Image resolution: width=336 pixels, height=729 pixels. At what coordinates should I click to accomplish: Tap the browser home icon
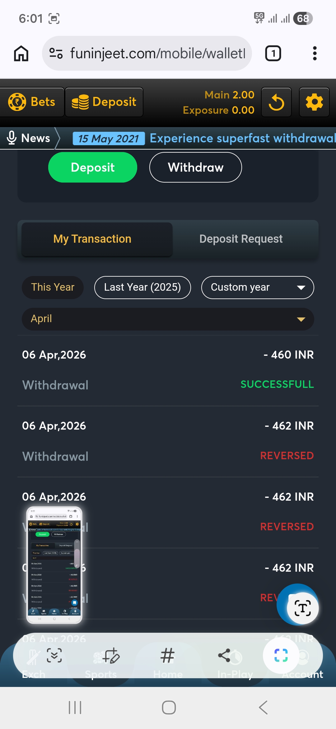21,53
